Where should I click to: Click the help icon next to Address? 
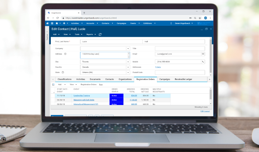pos(65,54)
